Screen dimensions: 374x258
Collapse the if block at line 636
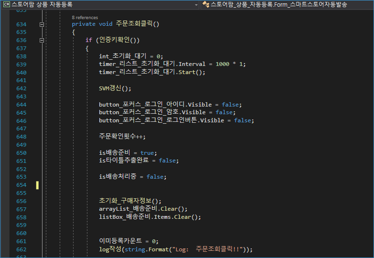click(x=42, y=40)
